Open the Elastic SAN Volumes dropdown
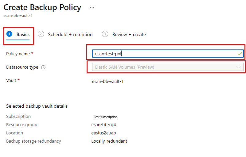Image resolution: width=246 pixels, height=157 pixels. tap(168, 67)
